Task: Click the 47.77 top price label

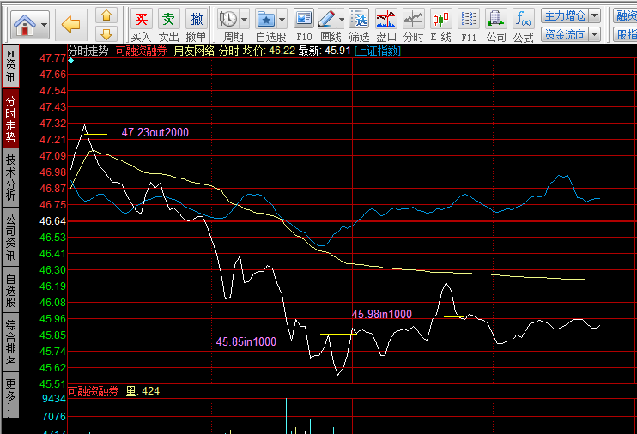Action: tap(53, 58)
